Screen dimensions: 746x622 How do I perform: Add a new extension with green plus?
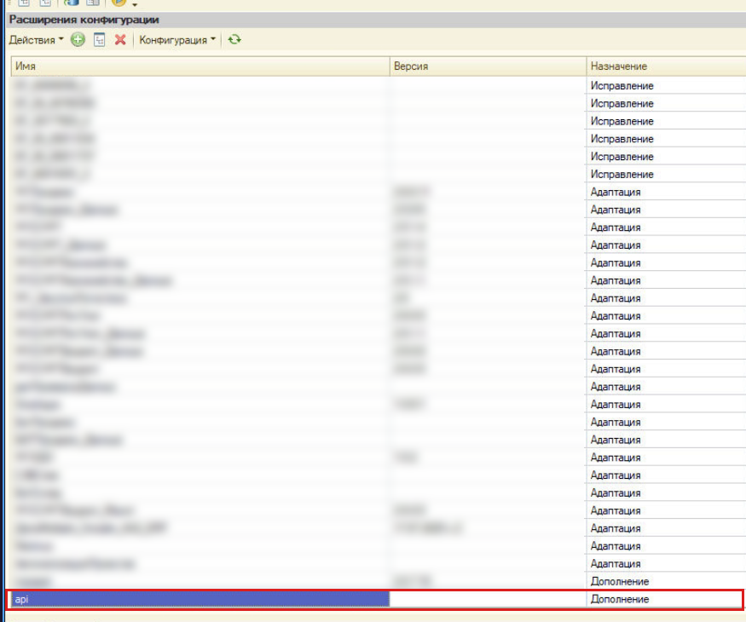(x=78, y=39)
